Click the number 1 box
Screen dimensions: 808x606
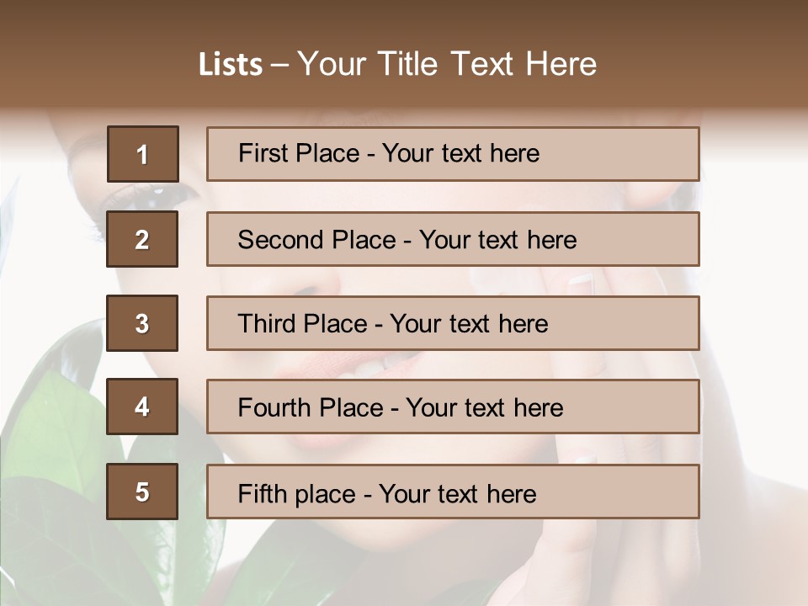pos(142,154)
